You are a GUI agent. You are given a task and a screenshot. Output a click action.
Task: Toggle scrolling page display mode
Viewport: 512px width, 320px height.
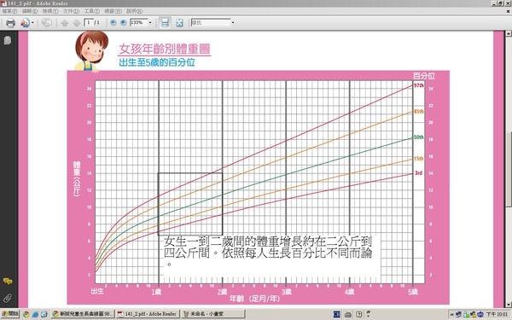165,22
